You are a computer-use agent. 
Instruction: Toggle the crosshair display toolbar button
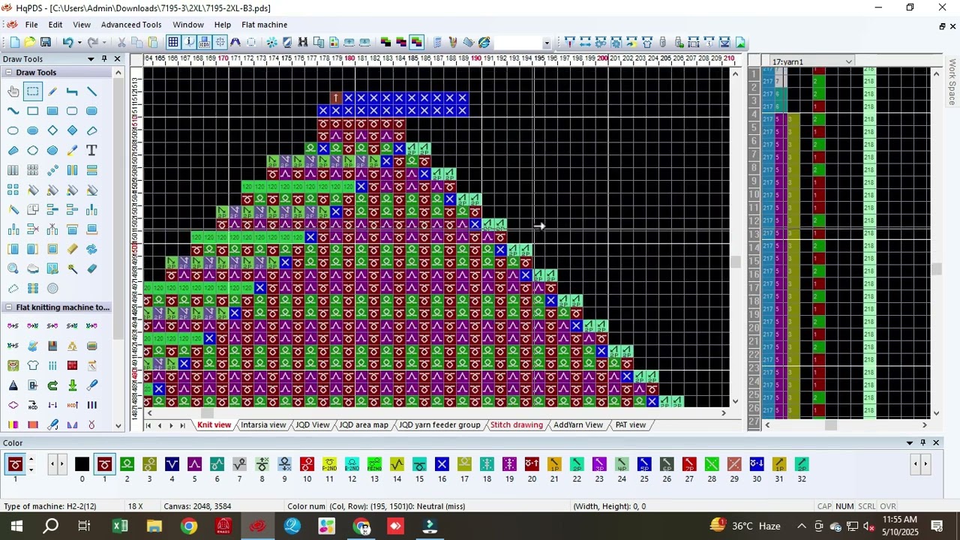(220, 43)
